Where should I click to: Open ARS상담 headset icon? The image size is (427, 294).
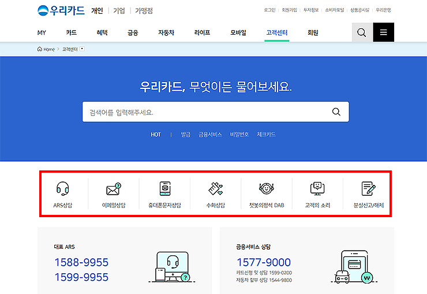pos(63,188)
